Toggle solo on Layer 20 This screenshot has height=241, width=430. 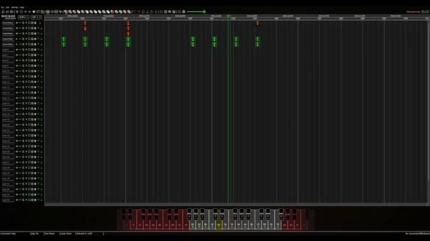coord(26,125)
